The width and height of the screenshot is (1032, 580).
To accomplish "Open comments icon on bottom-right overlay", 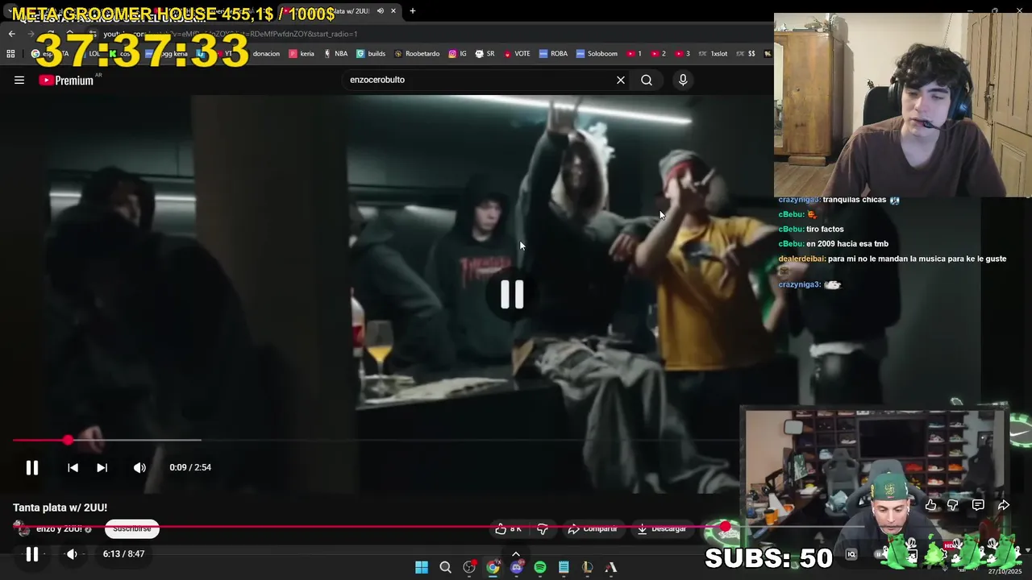I will tap(978, 505).
